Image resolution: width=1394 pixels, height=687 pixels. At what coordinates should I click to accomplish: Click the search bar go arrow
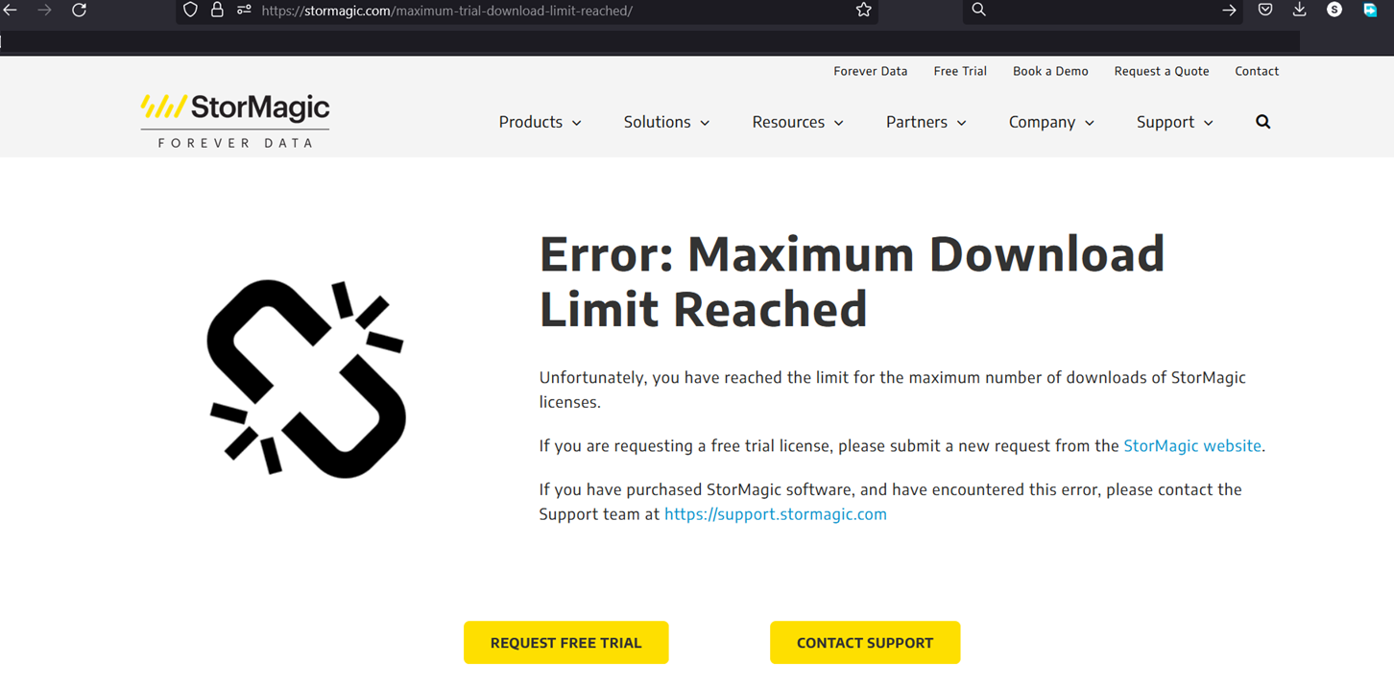tap(1229, 10)
